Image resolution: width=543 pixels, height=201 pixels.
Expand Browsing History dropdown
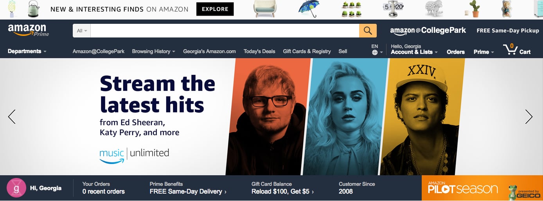click(x=153, y=51)
